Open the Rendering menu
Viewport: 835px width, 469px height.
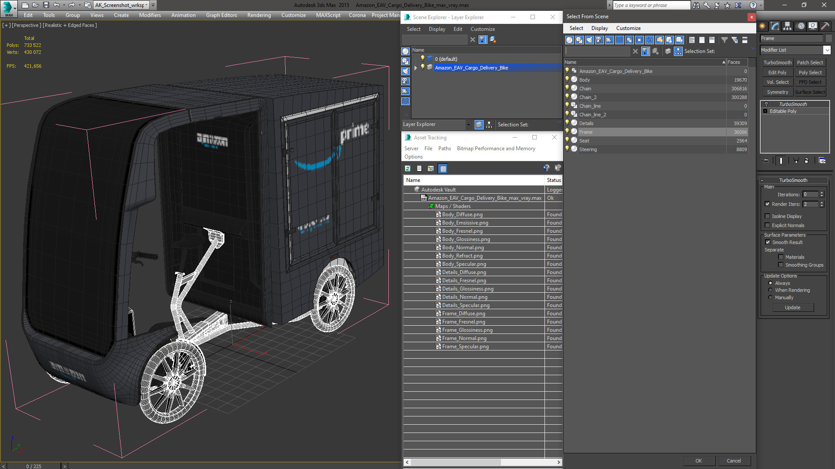pyautogui.click(x=259, y=15)
